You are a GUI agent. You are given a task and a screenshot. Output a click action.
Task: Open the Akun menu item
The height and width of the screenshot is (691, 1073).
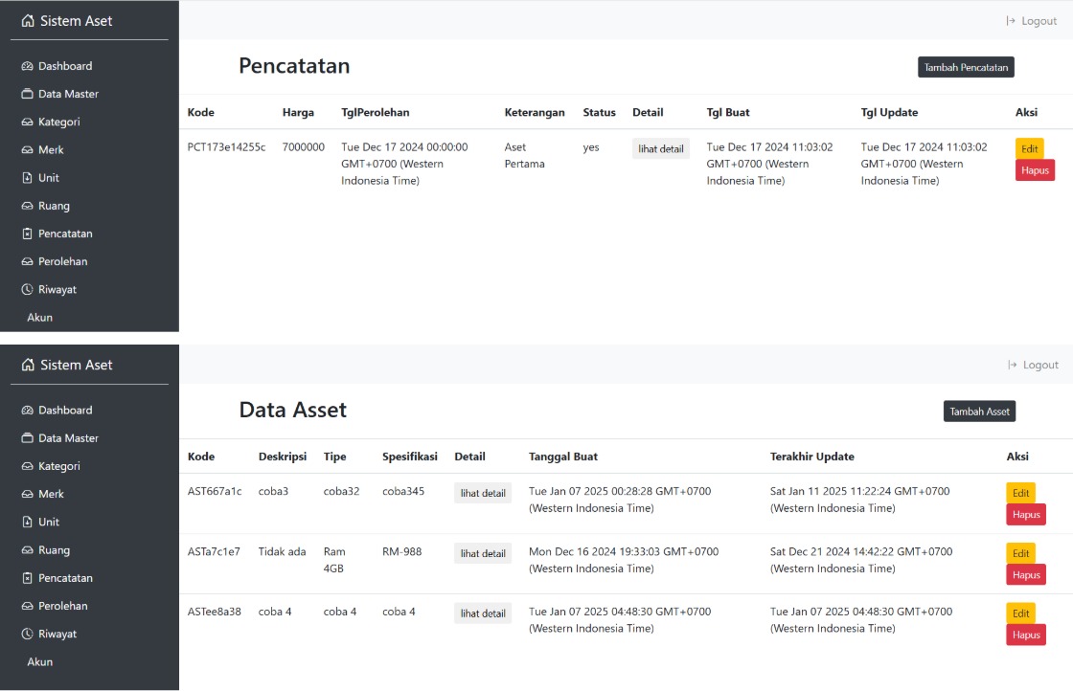(39, 317)
